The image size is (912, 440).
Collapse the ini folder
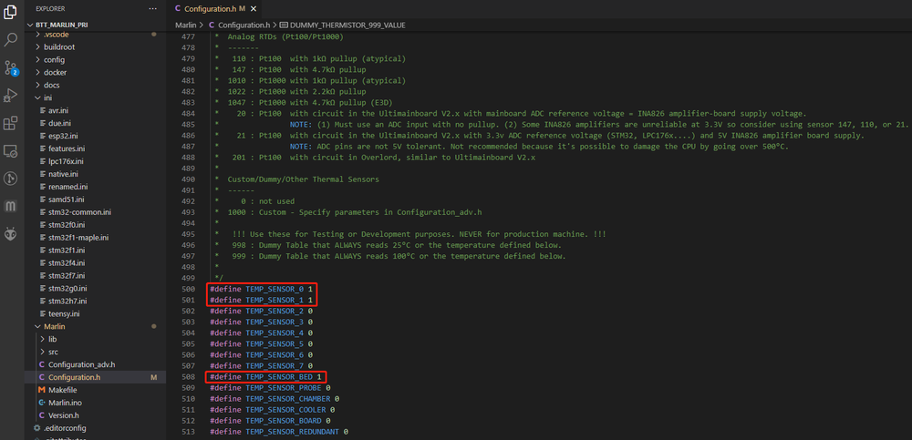(37, 97)
